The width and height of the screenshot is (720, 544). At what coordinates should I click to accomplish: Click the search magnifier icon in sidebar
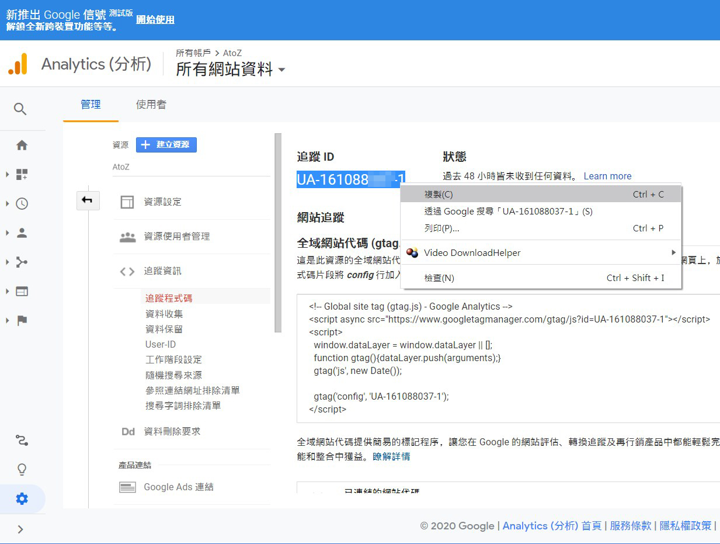click(x=20, y=109)
